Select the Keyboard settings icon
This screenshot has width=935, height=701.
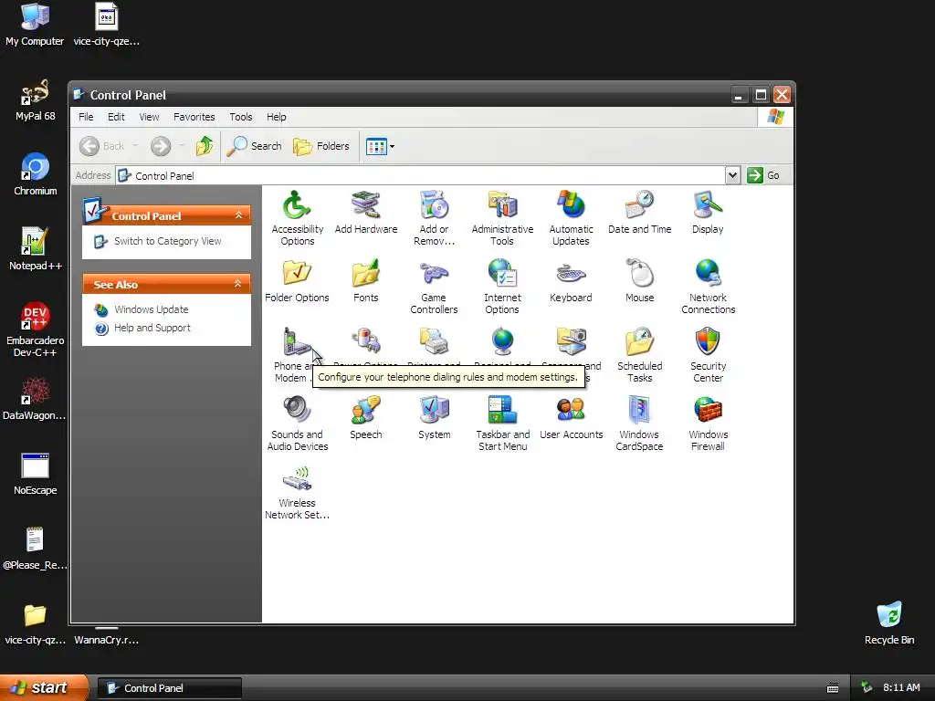click(571, 274)
